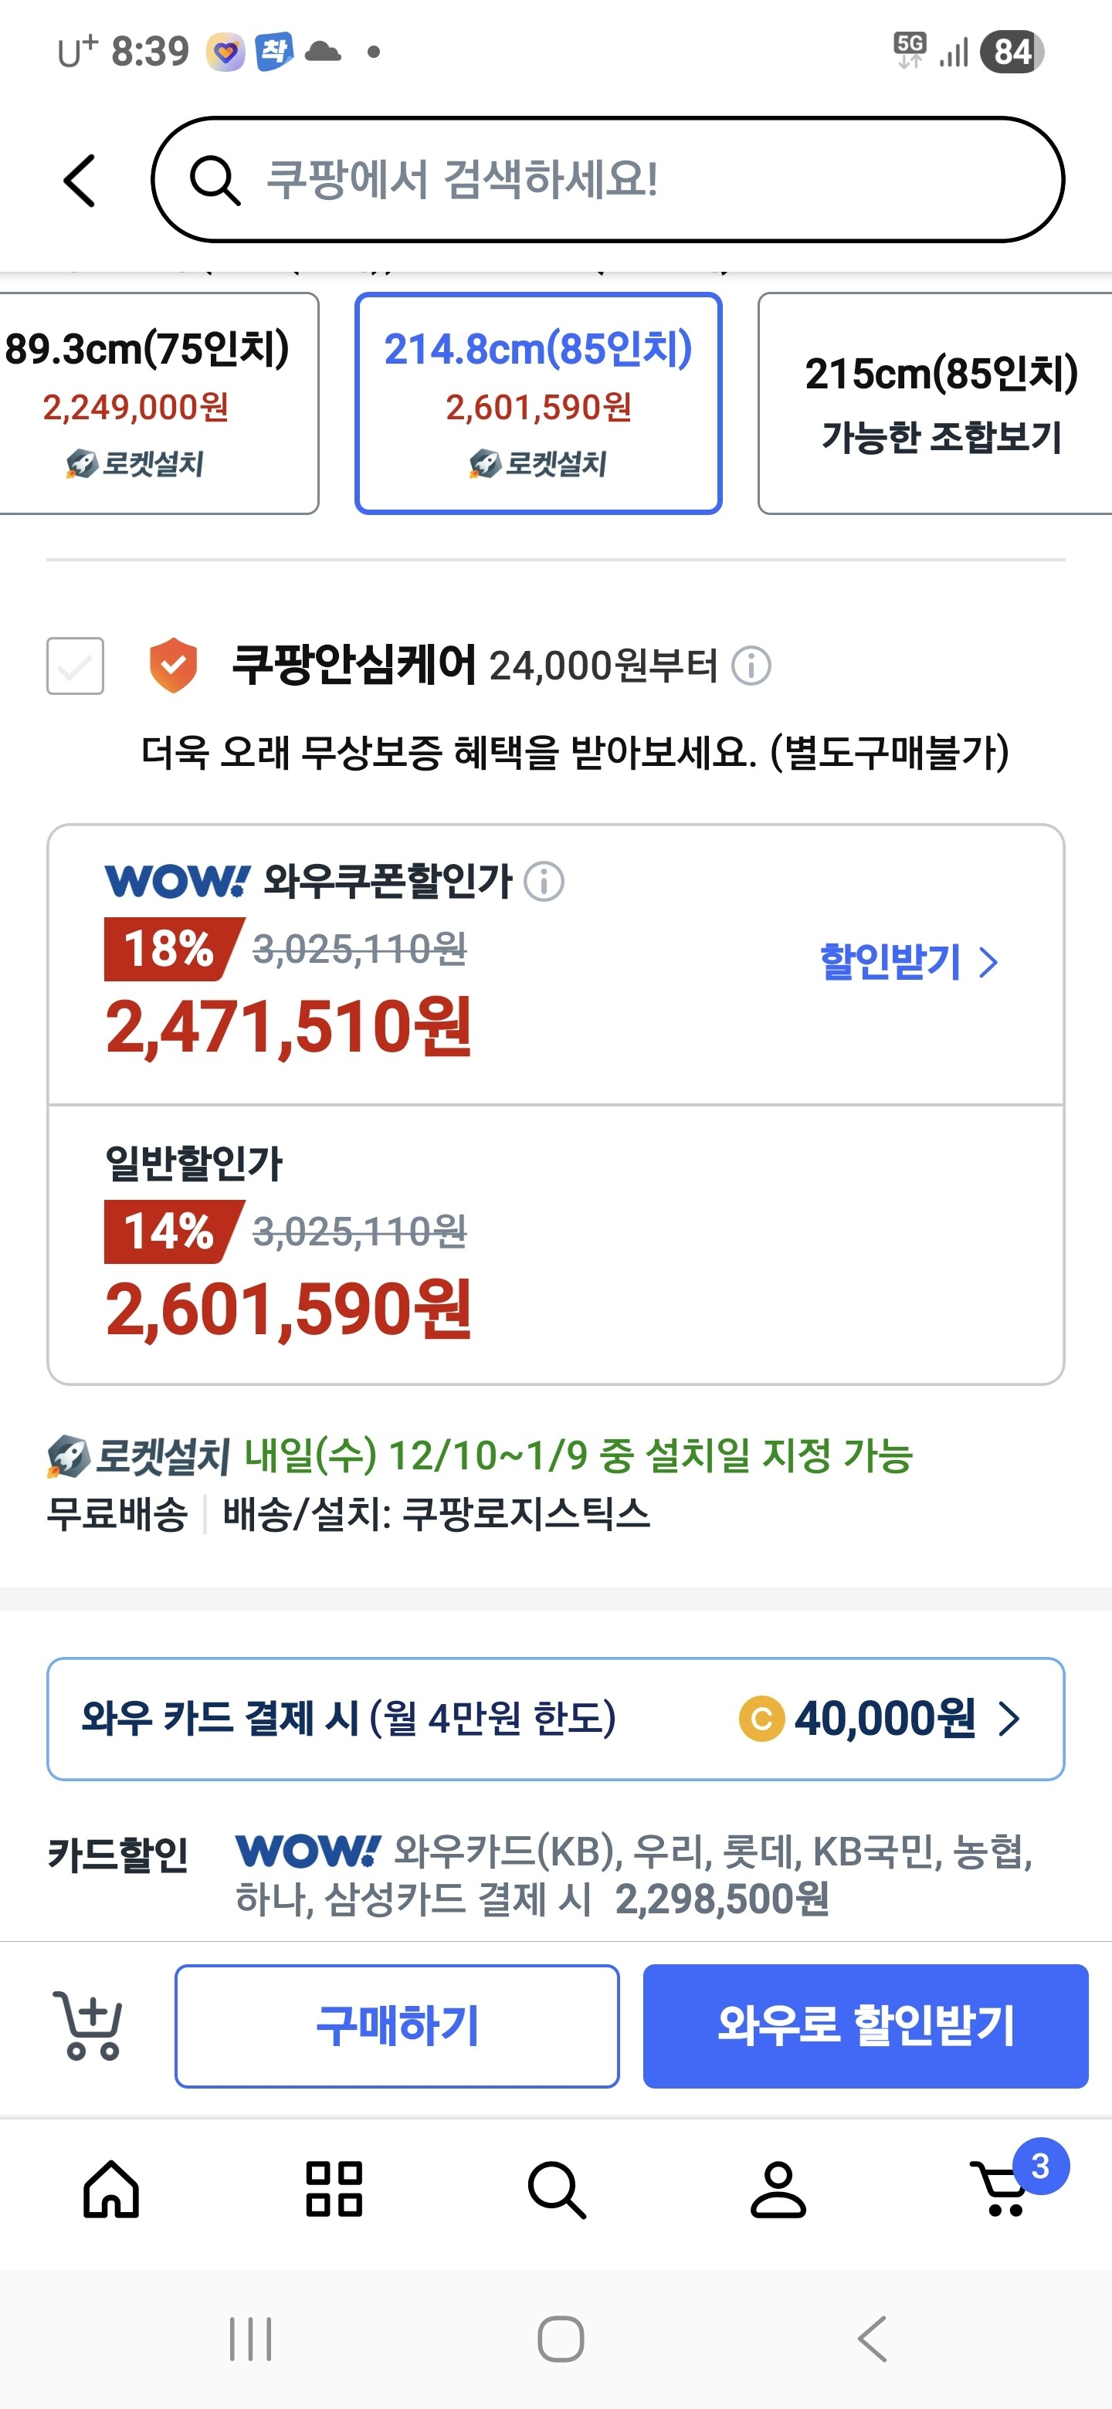This screenshot has width=1112, height=2409.
Task: Select the 75인치 size option
Action: pyautogui.click(x=150, y=403)
